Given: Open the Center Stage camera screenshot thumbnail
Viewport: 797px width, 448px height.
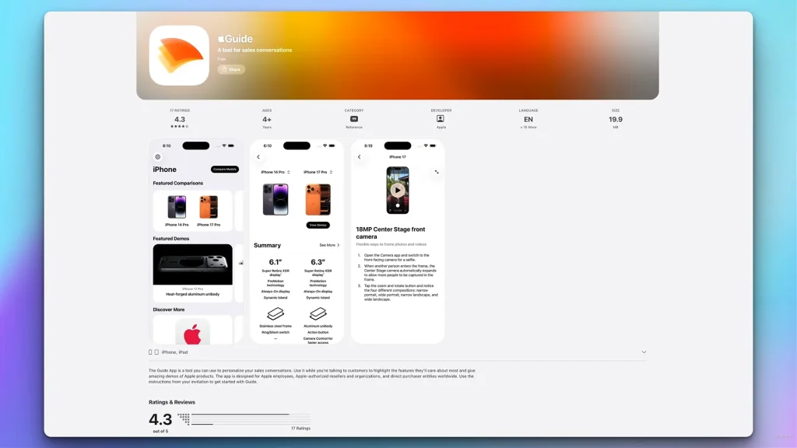Looking at the screenshot, I should 398,242.
